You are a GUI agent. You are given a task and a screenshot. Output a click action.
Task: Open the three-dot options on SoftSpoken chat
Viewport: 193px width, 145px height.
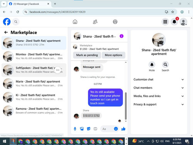click(x=58, y=70)
